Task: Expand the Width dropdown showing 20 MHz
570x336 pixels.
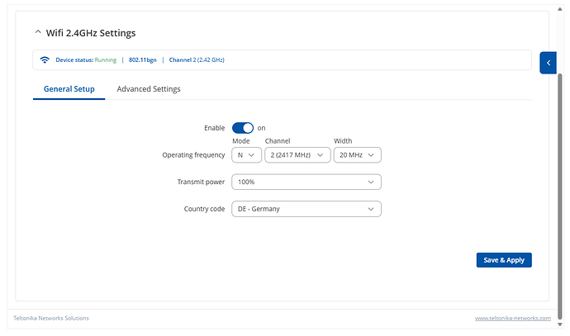Action: pos(357,154)
